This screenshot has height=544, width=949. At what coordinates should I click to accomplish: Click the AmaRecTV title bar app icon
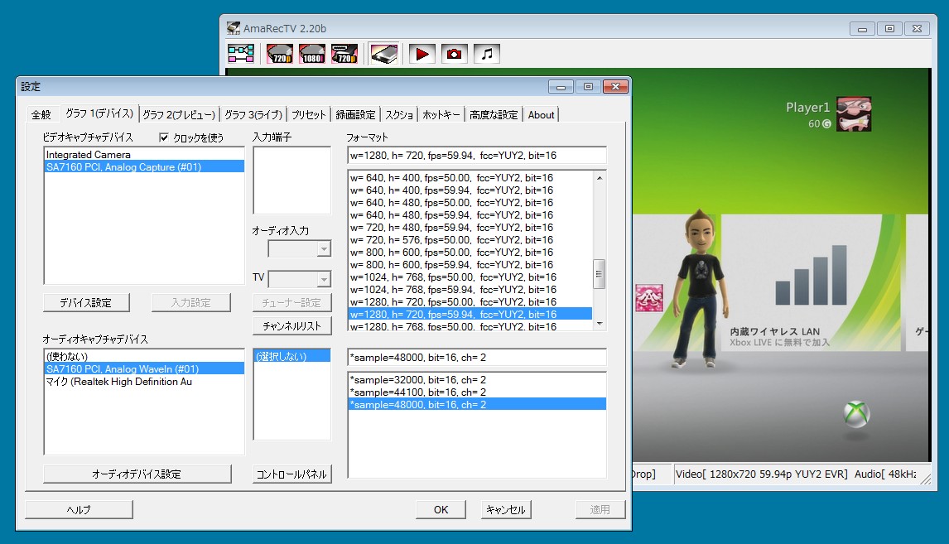tap(233, 28)
